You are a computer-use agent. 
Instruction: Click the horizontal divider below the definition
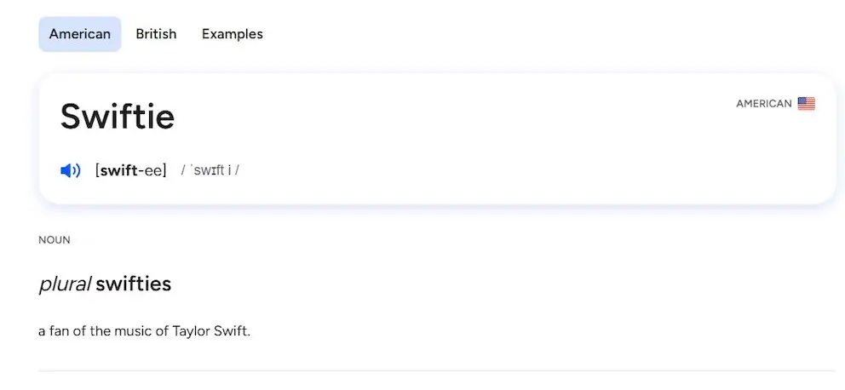click(x=436, y=371)
